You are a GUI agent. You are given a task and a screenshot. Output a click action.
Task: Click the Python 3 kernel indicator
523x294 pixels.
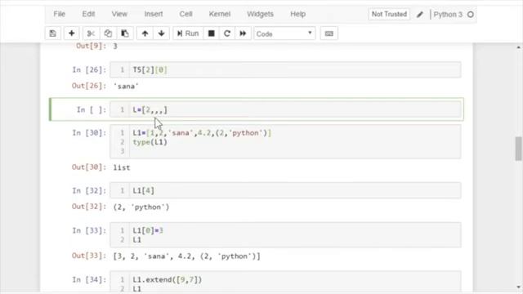pos(448,15)
